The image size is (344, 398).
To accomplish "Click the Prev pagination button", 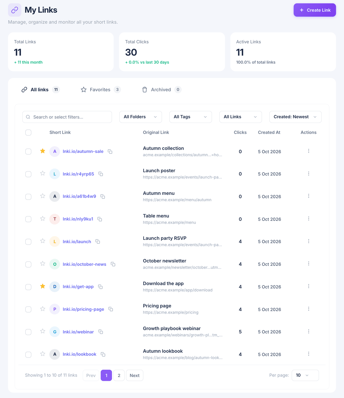I will click(91, 375).
